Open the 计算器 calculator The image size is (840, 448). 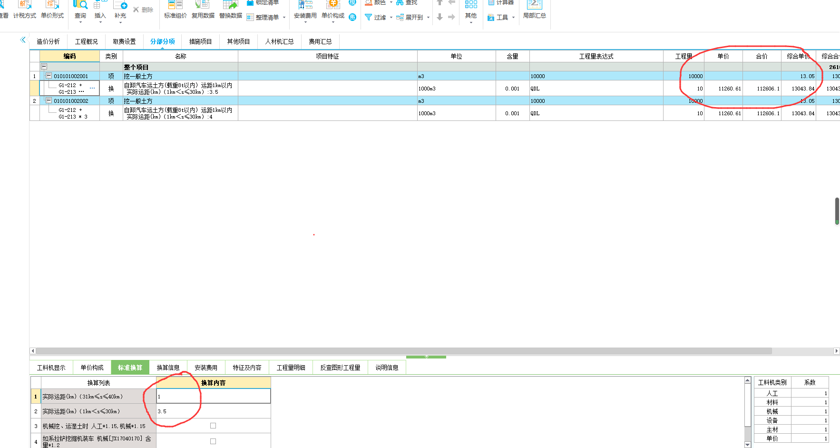pyautogui.click(x=501, y=3)
